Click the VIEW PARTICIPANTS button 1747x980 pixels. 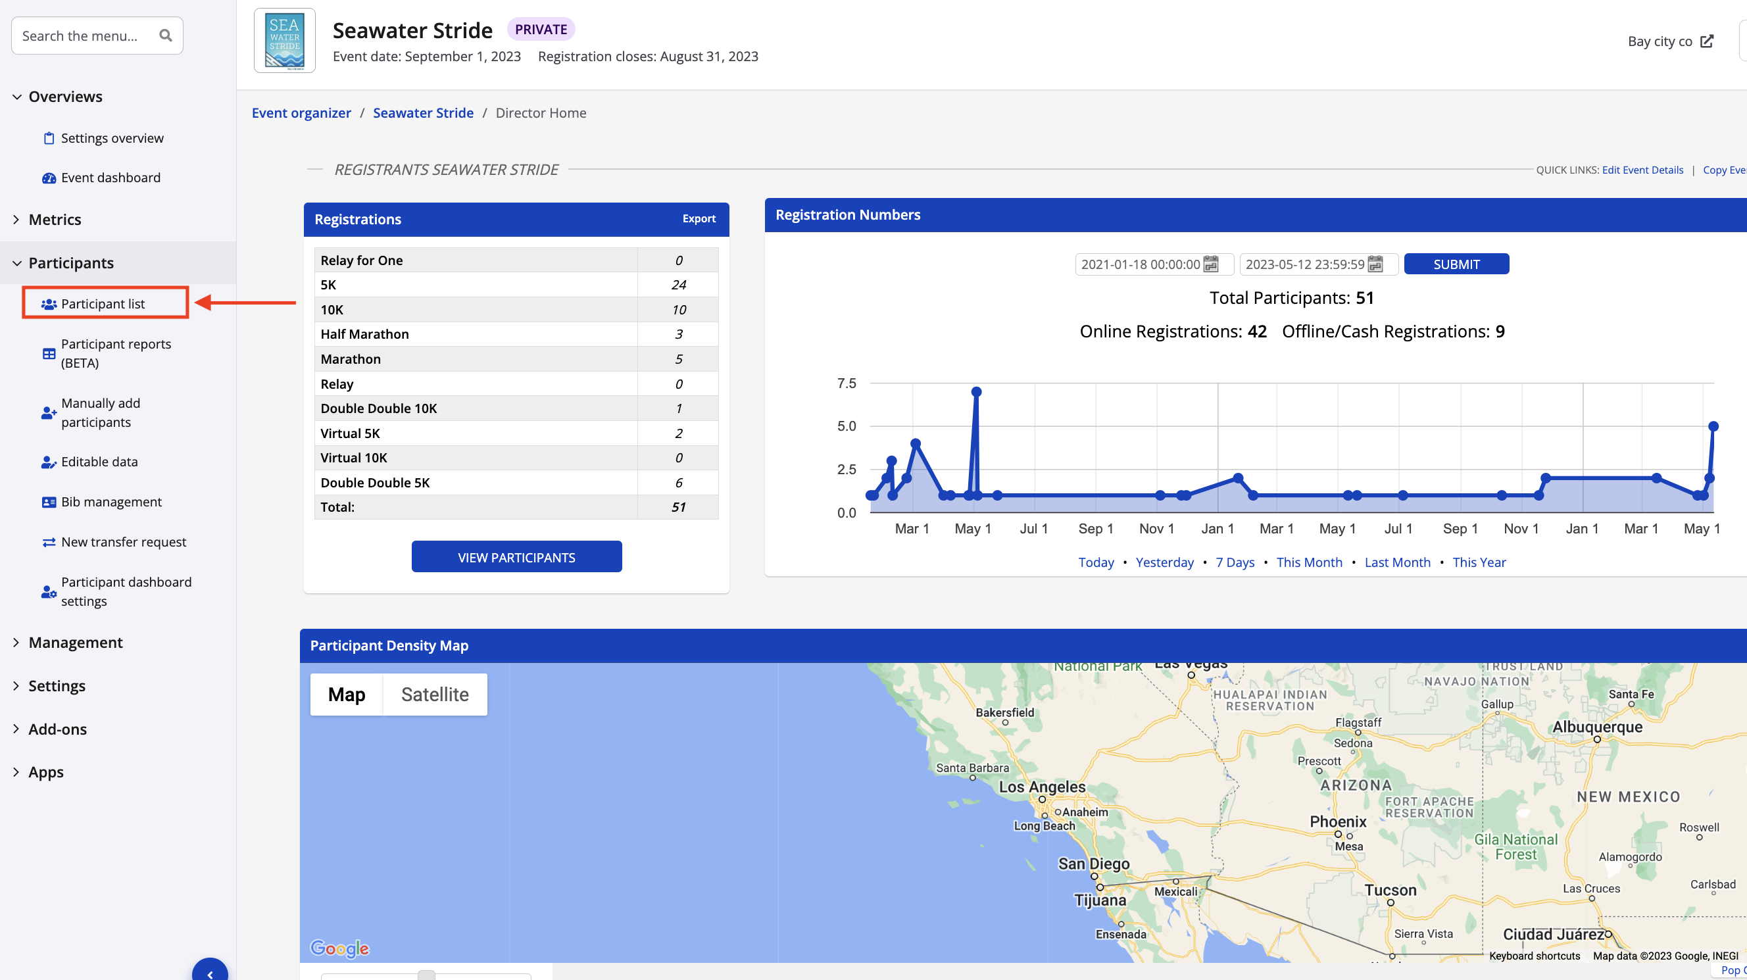[x=516, y=557]
